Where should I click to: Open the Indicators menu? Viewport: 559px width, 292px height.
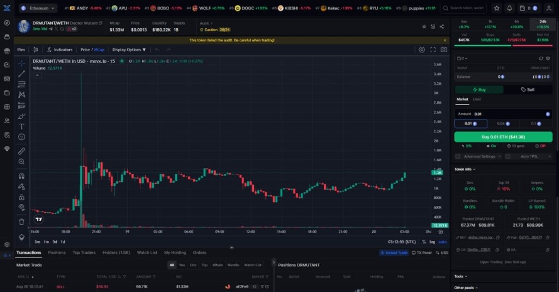pyautogui.click(x=60, y=50)
